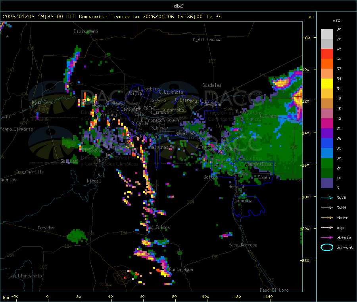Click the Aero_GA place label
357x302 pixels.
[237, 187]
